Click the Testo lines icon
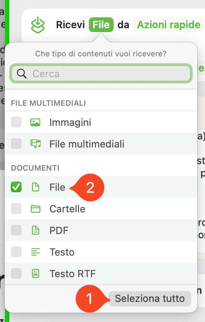The image size is (205, 322). point(35,252)
